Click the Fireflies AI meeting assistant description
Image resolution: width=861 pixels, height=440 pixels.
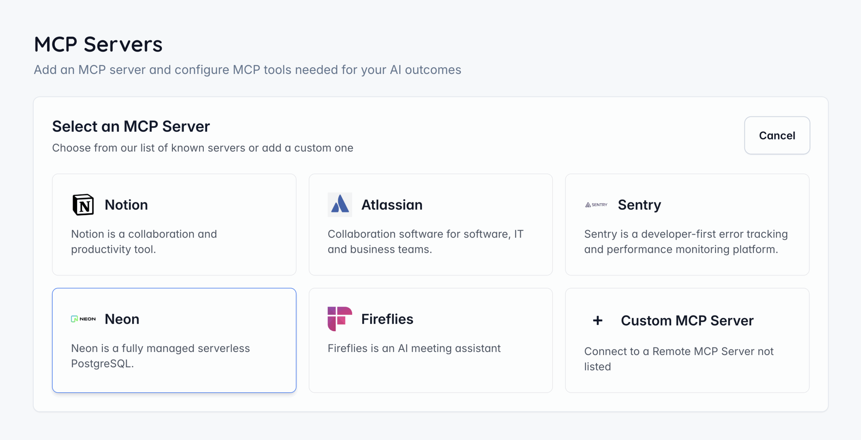(x=414, y=348)
